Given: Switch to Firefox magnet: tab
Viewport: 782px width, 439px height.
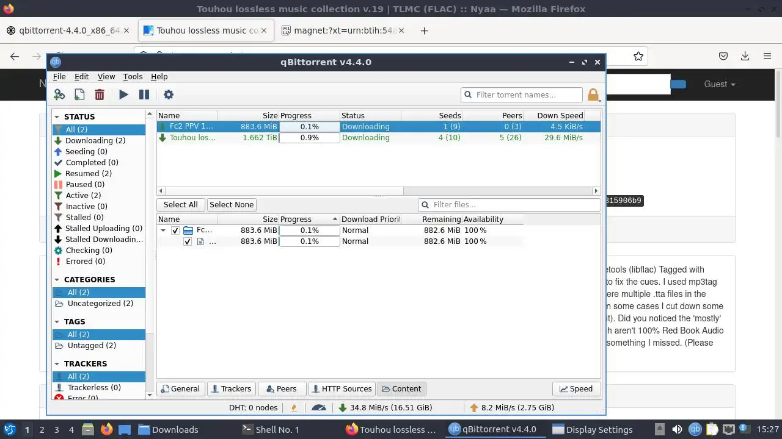Looking at the screenshot, I should pyautogui.click(x=344, y=30).
